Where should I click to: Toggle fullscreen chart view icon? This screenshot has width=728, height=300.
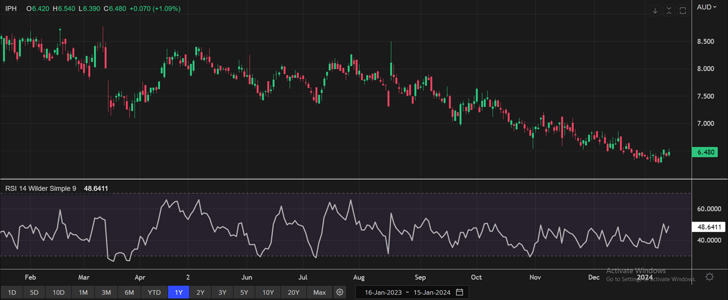click(682, 10)
